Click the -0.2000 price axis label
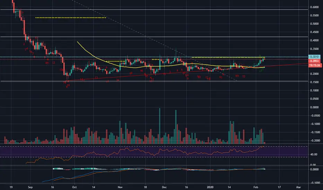This screenshot has width=323, height=190. pos(314,141)
